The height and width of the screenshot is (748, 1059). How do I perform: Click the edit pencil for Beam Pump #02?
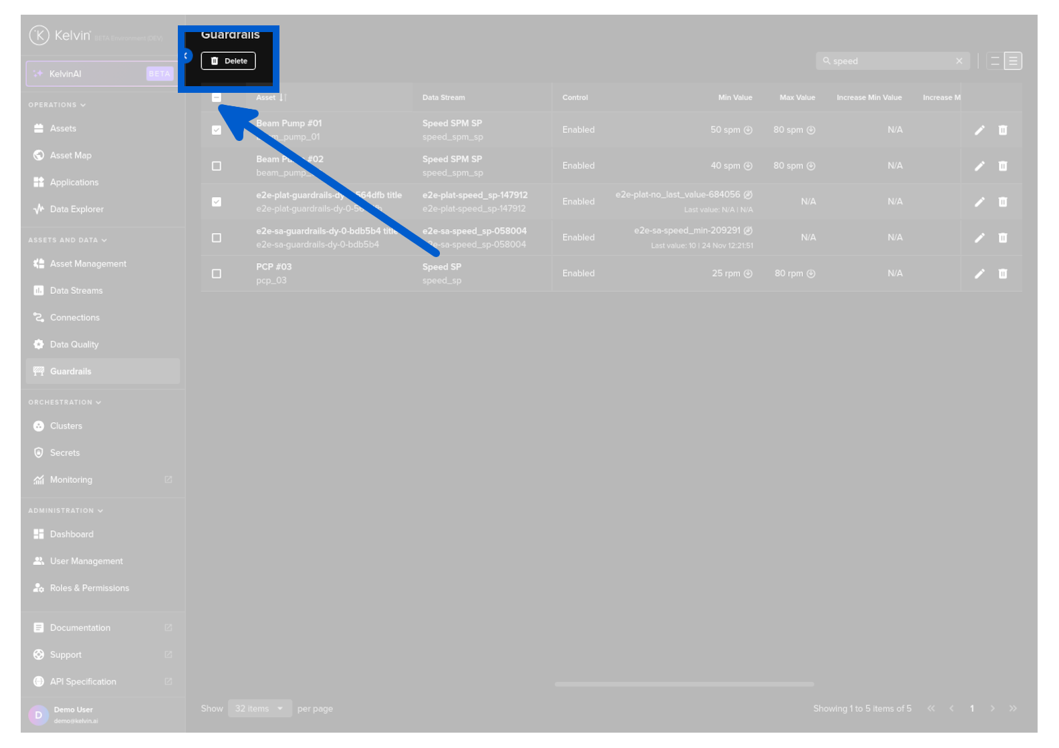(979, 166)
